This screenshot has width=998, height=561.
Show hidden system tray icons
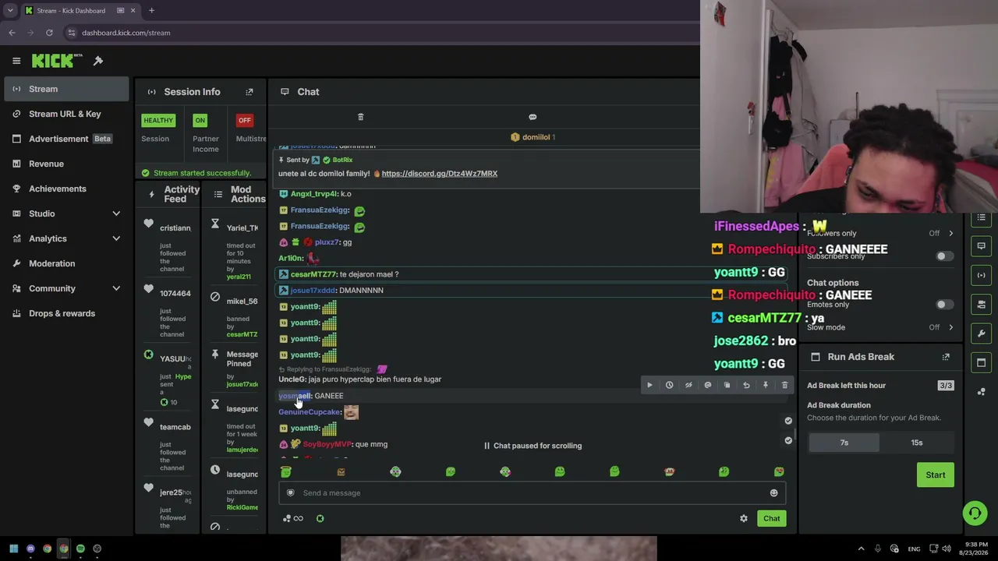[861, 549]
